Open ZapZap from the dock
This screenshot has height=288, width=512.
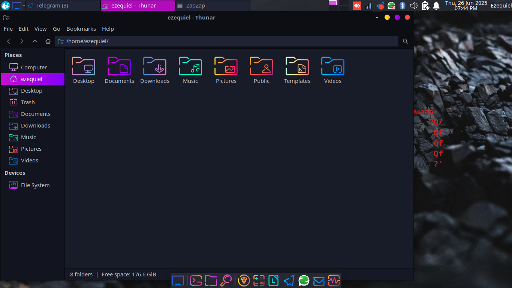coord(304,280)
